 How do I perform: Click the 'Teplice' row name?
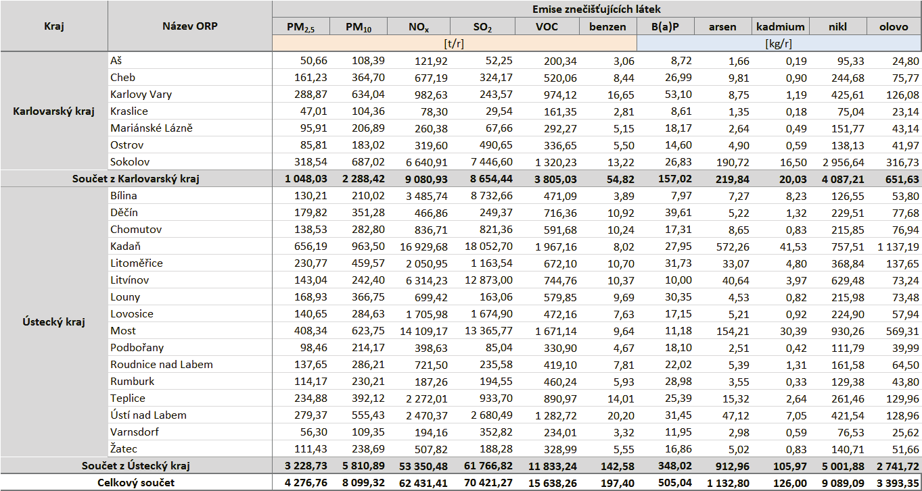coord(127,398)
